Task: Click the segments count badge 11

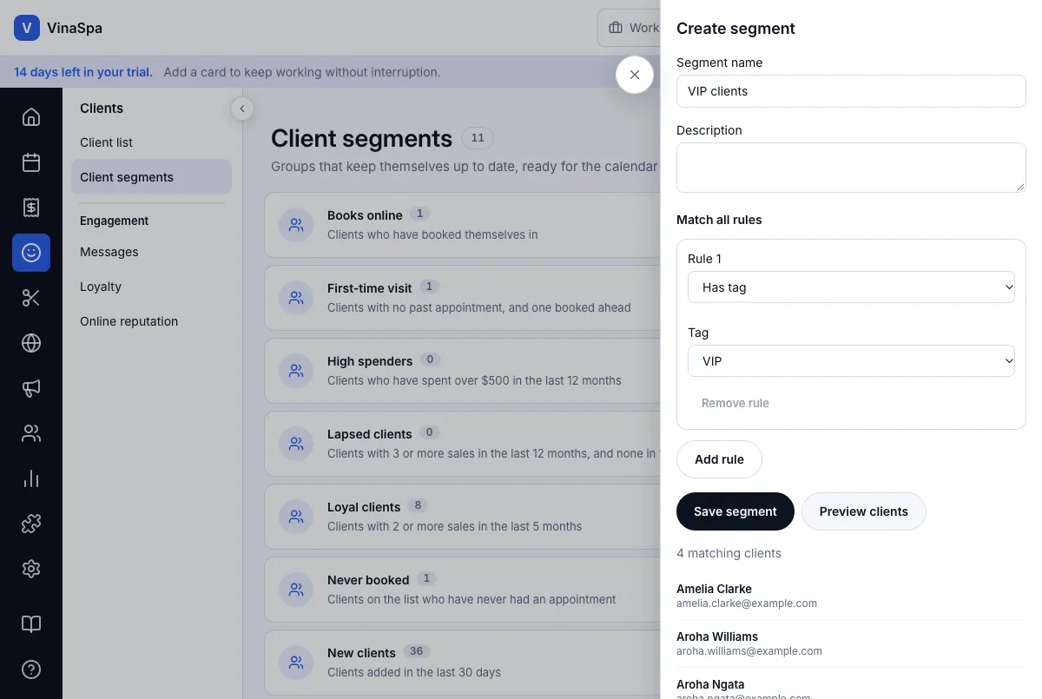Action: click(x=478, y=138)
